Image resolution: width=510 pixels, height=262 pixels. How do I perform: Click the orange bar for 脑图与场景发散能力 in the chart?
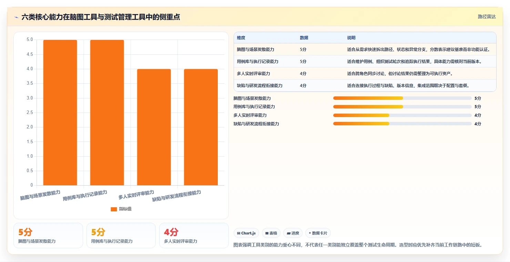point(60,113)
